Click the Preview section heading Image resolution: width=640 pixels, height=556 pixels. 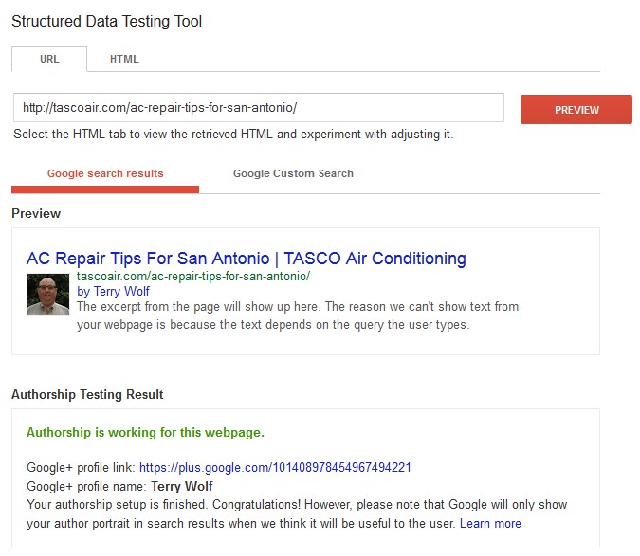[36, 214]
